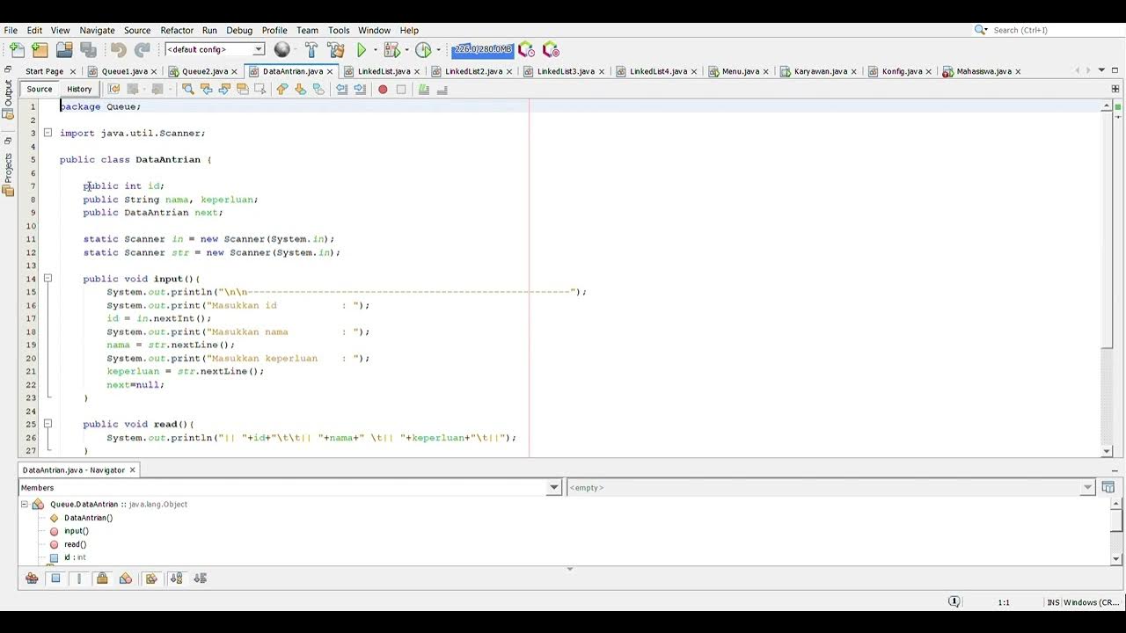Collapse input() method fold at line 14
This screenshot has height=633, width=1126.
coord(48,279)
